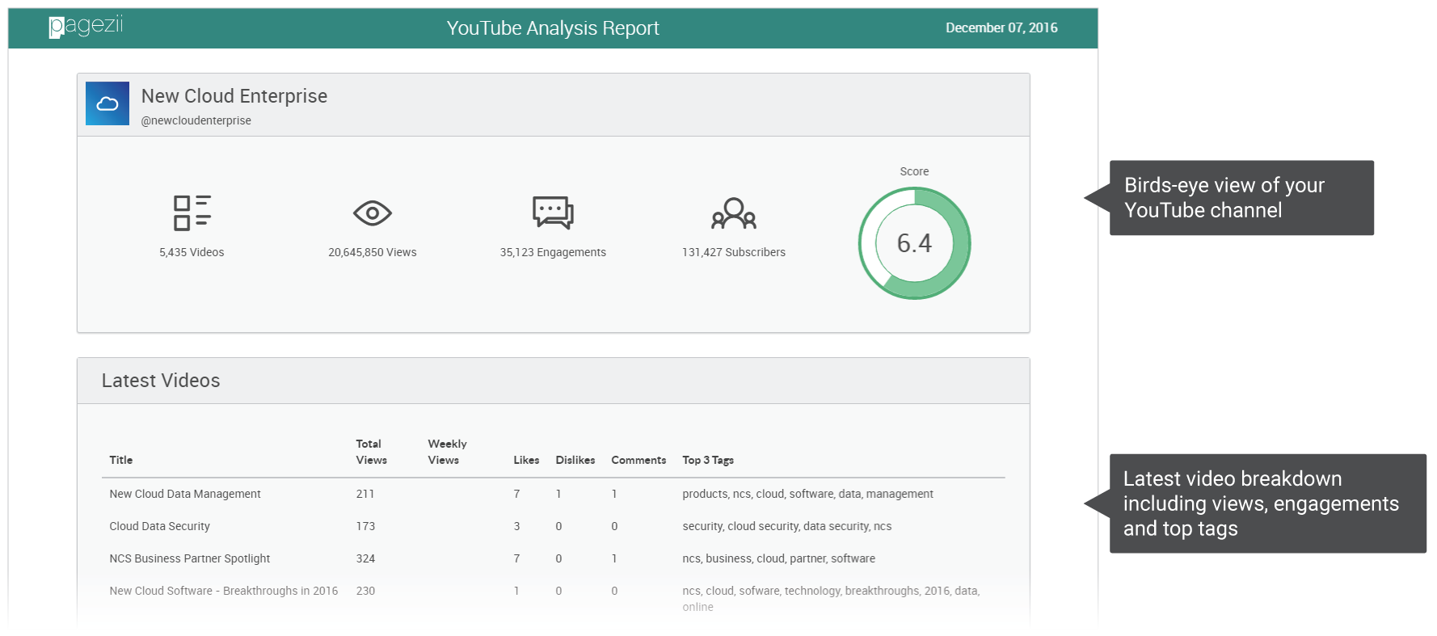The width and height of the screenshot is (1437, 636).
Task: Click tags for Cloud Data Security row
Action: pos(787,526)
